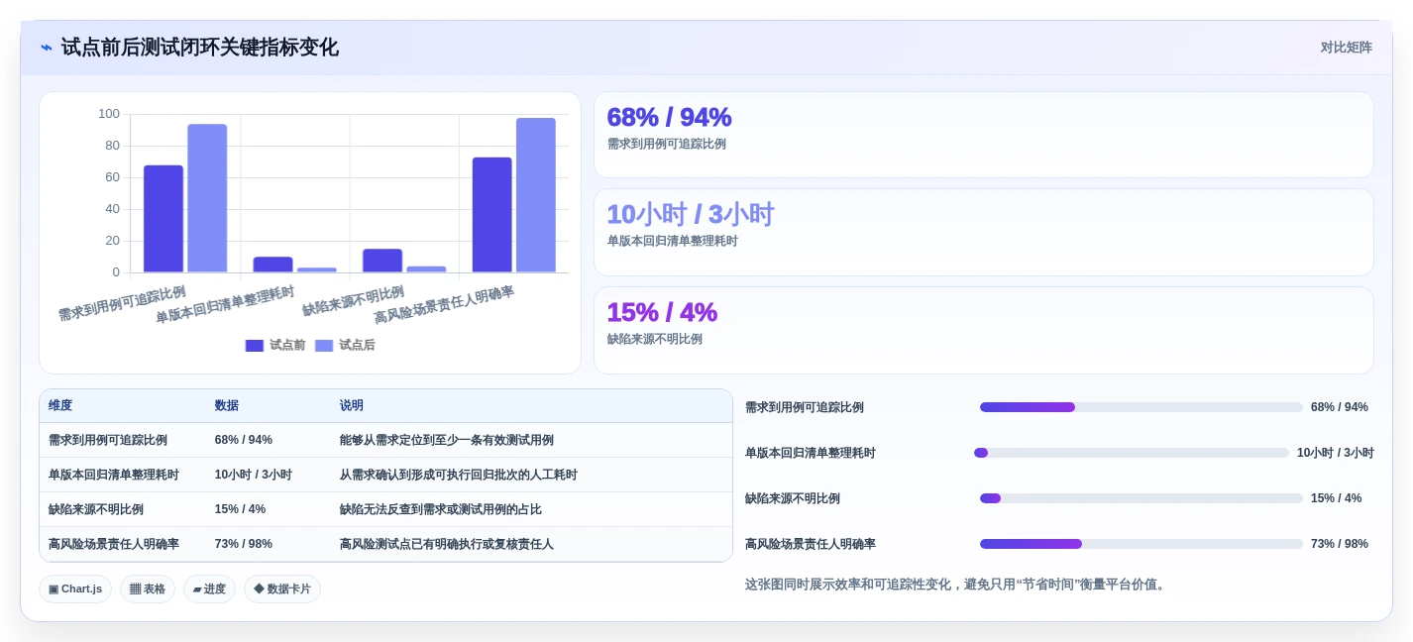This screenshot has width=1413, height=642.
Task: Click the 试点前 bar for 需求到用例可追踪比例
Action: point(163,219)
